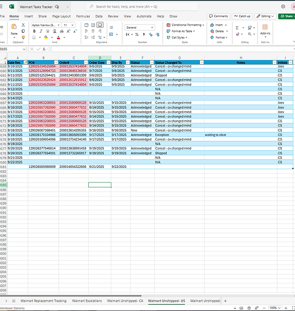
Task: Open the Status column filter dropdown
Action: (x=152, y=63)
